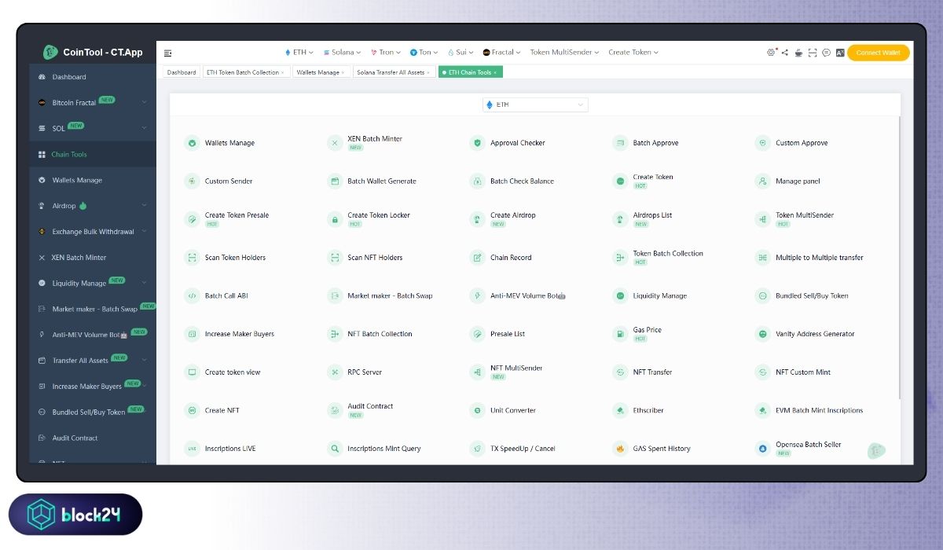Click the Custom Sender tool icon
Screen dimensions: 943x550
[x=192, y=181]
